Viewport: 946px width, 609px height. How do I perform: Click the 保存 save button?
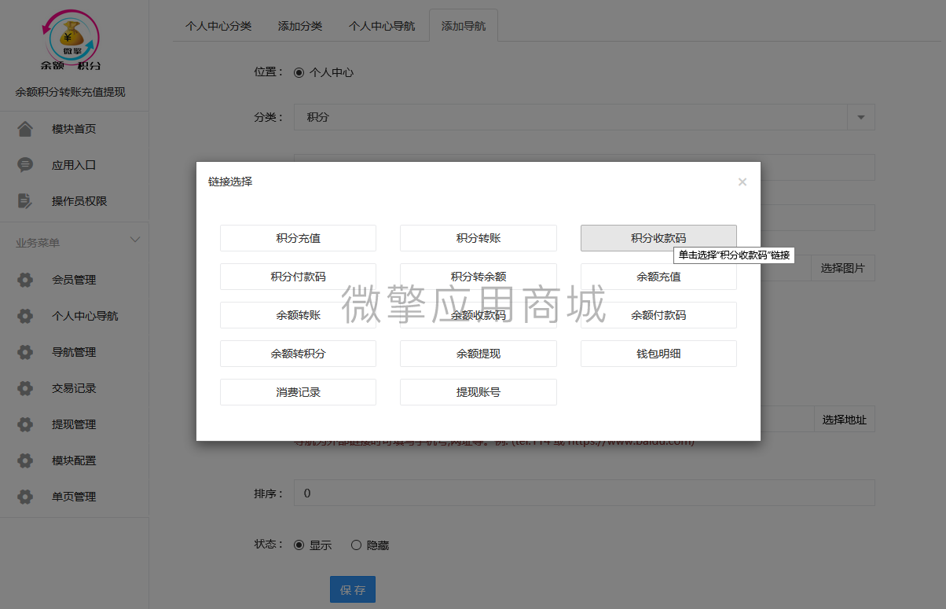click(352, 589)
